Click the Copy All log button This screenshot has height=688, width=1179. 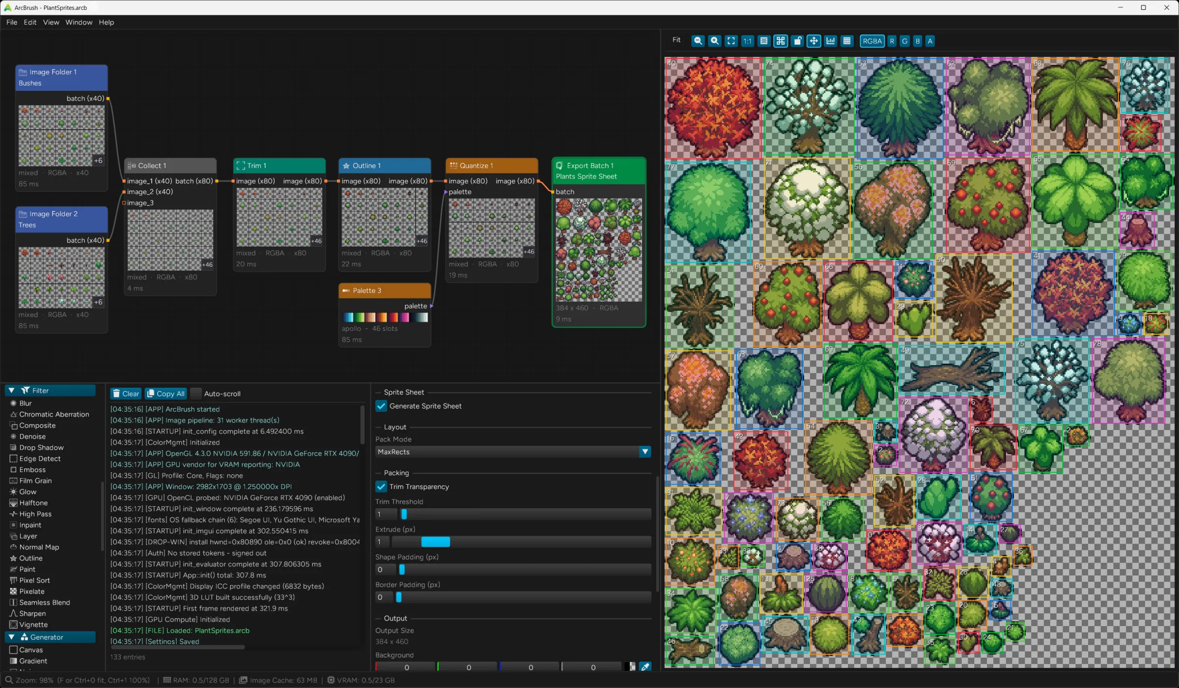pos(166,394)
